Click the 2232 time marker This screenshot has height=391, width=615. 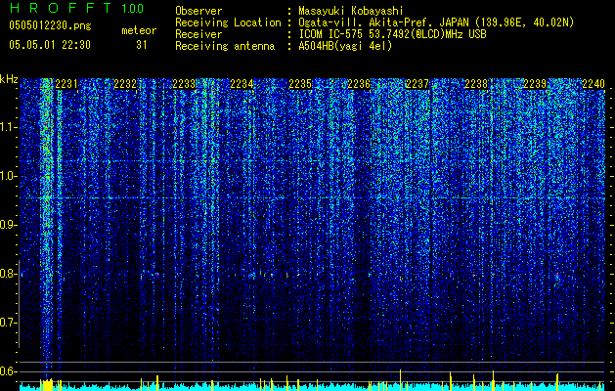tap(125, 84)
